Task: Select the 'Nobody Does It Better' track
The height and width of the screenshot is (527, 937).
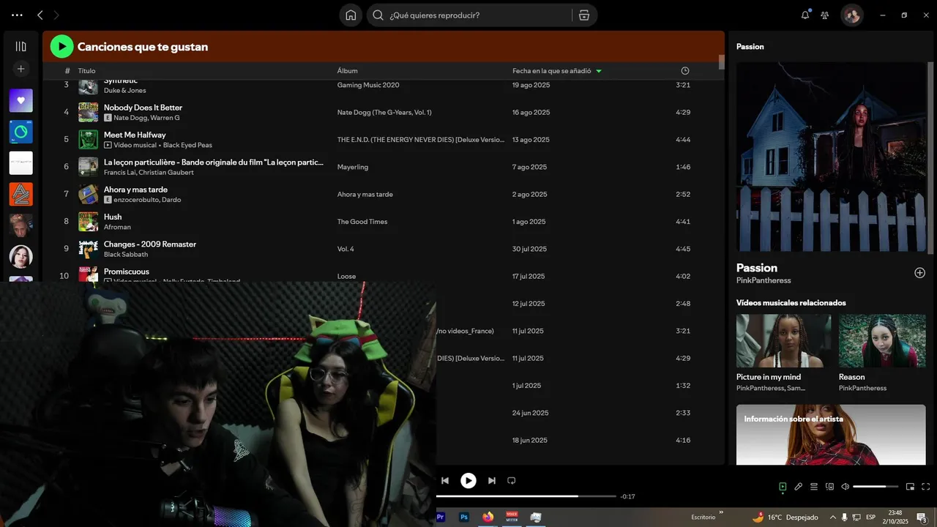Action: (x=143, y=108)
